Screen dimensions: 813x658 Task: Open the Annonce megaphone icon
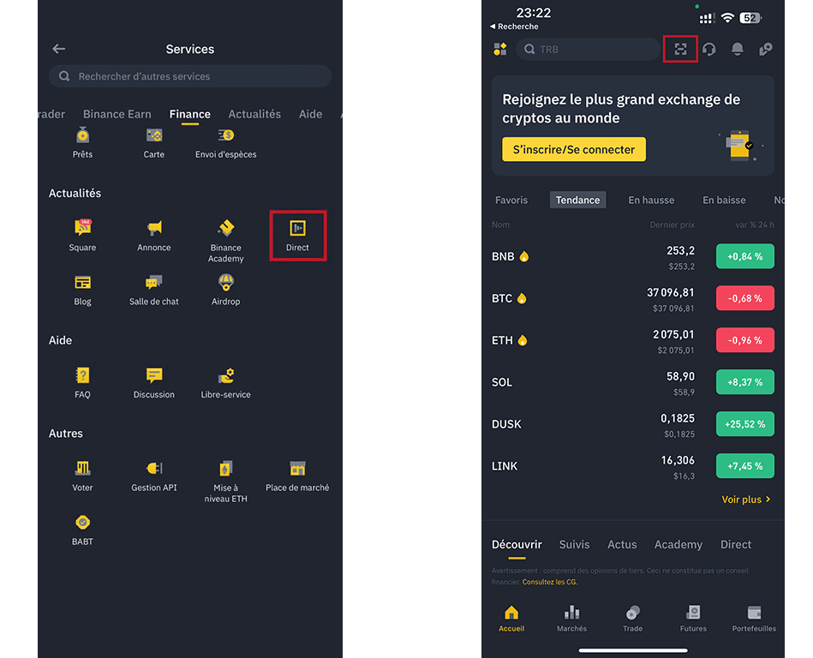pos(154,228)
